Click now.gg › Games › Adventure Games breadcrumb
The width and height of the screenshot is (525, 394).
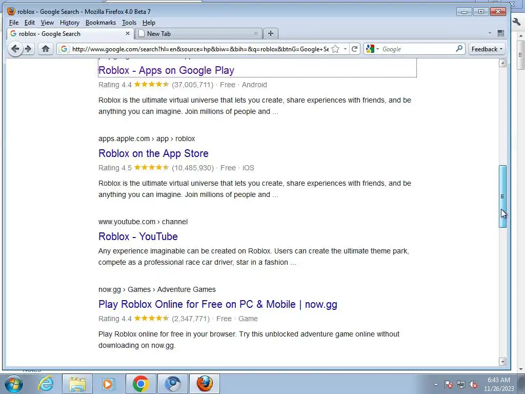157,289
